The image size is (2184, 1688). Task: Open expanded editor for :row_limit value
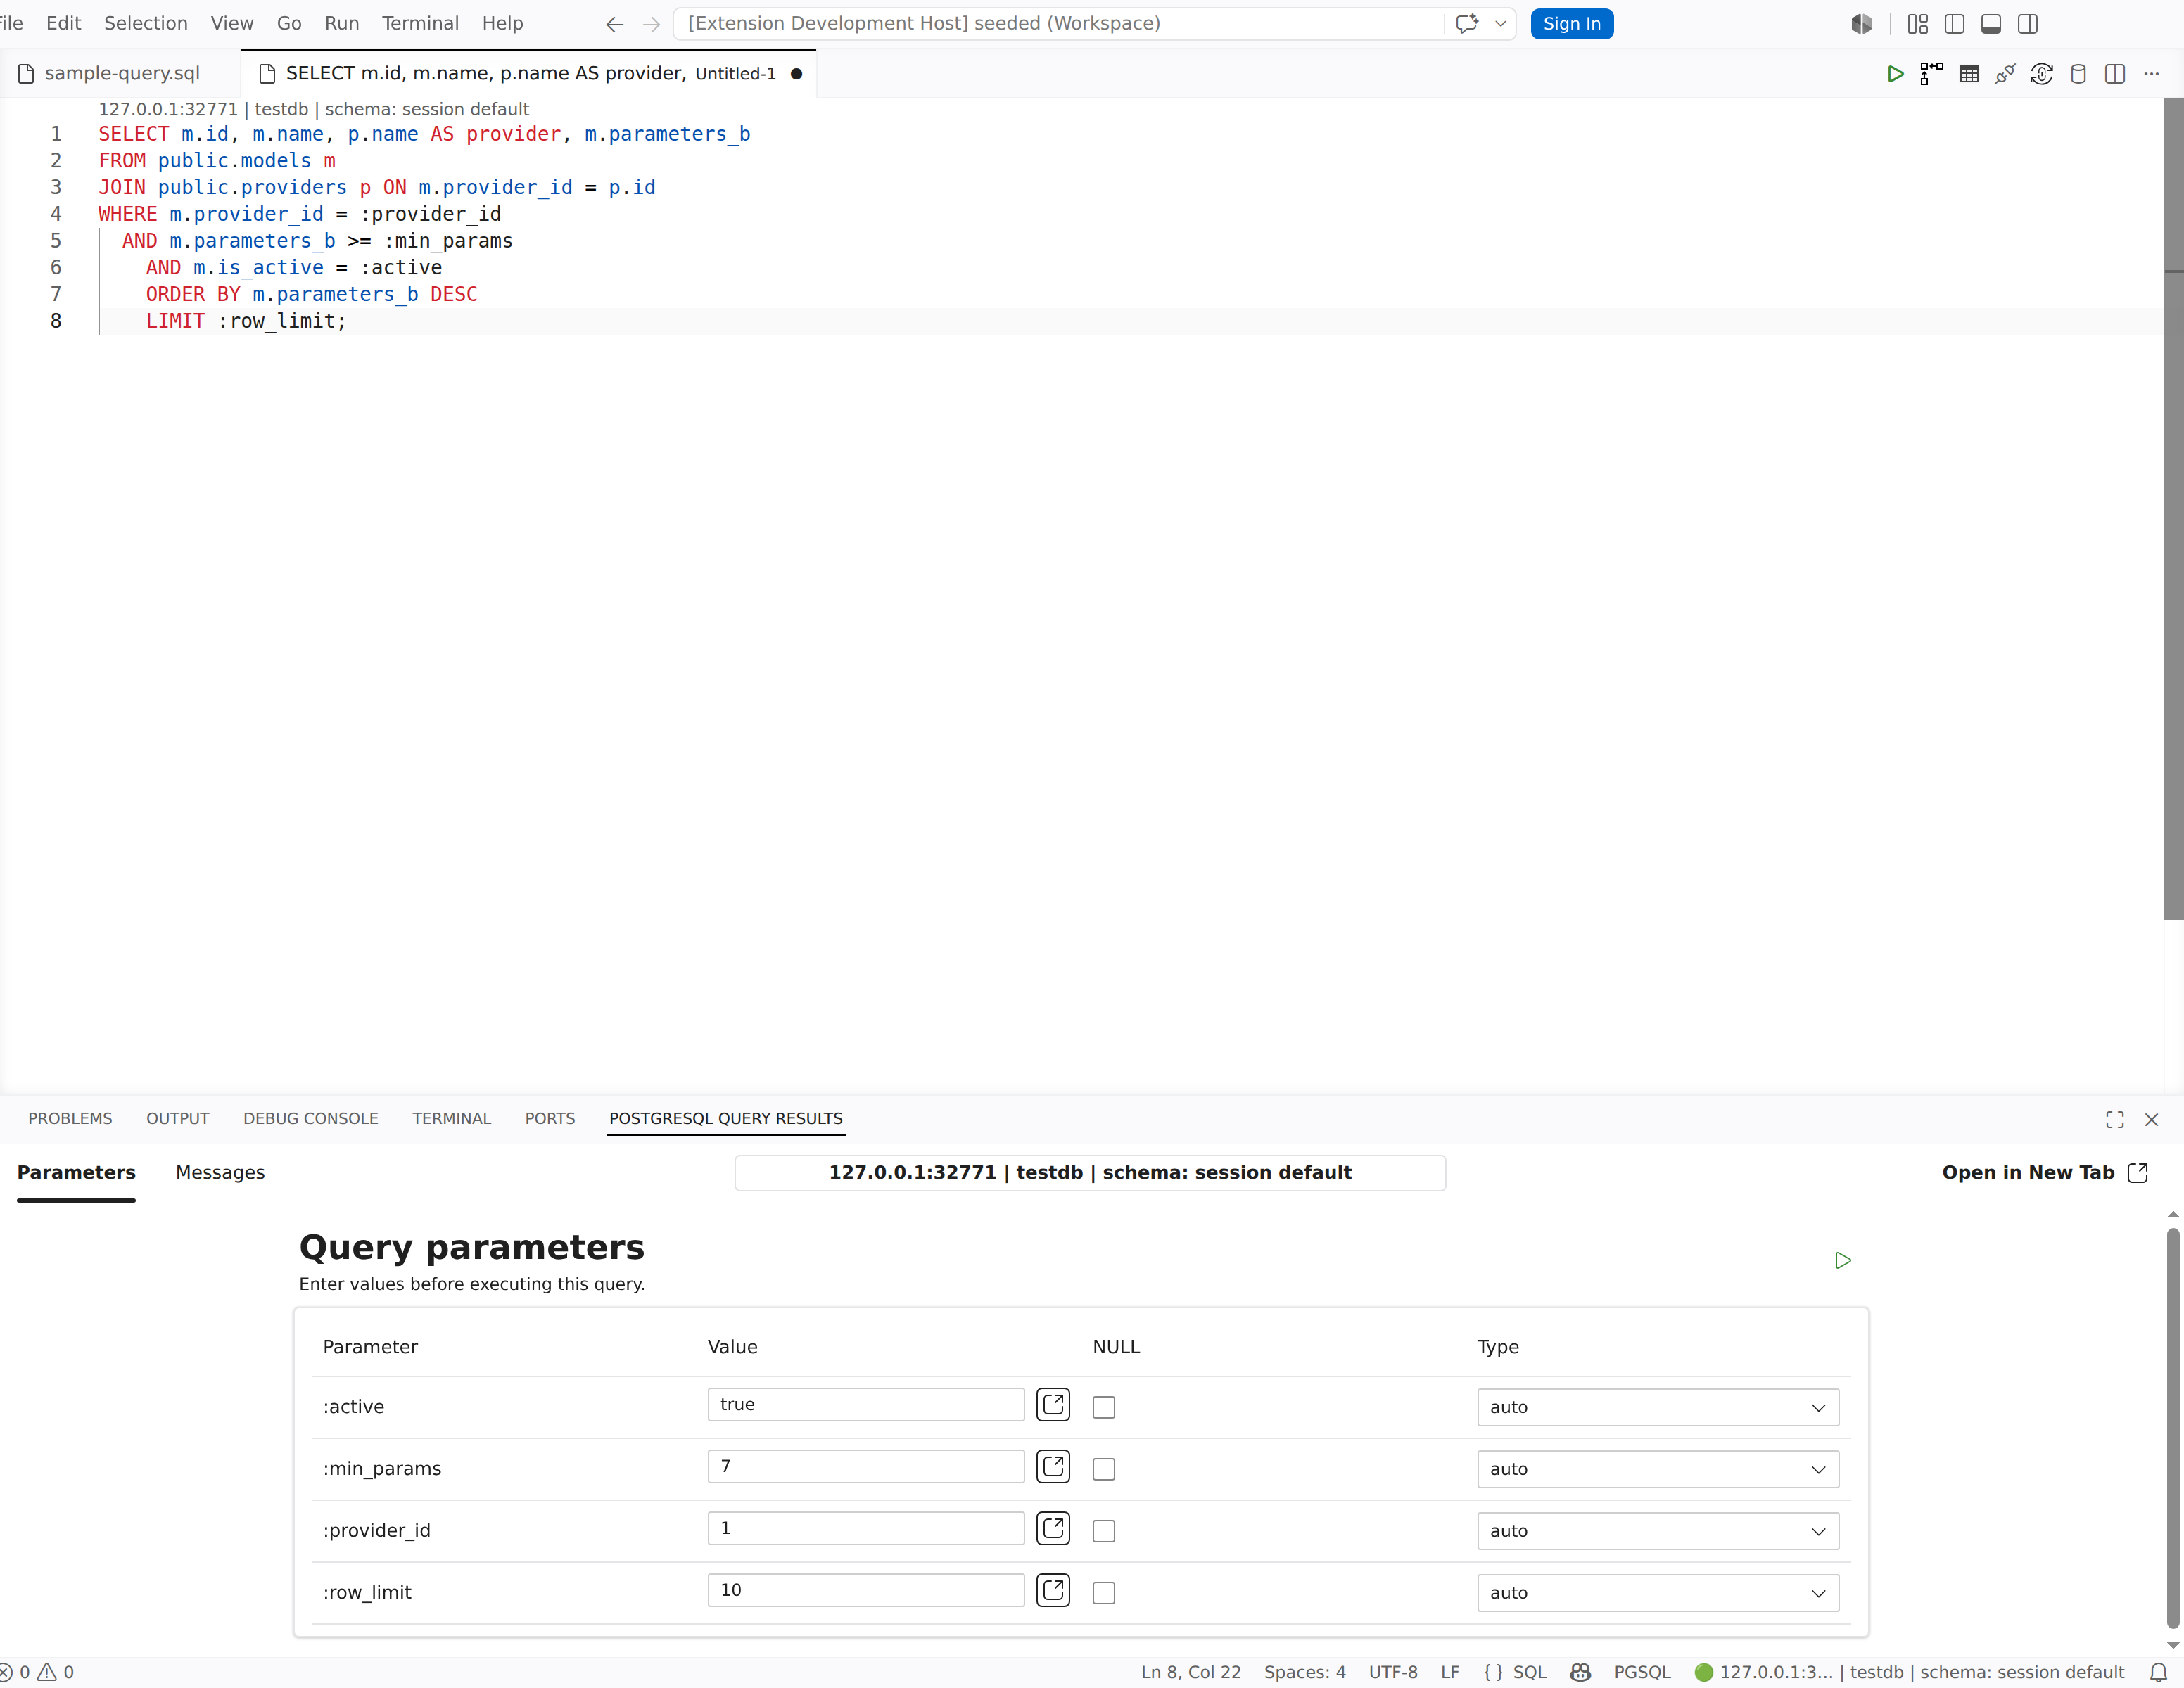pyautogui.click(x=1053, y=1590)
